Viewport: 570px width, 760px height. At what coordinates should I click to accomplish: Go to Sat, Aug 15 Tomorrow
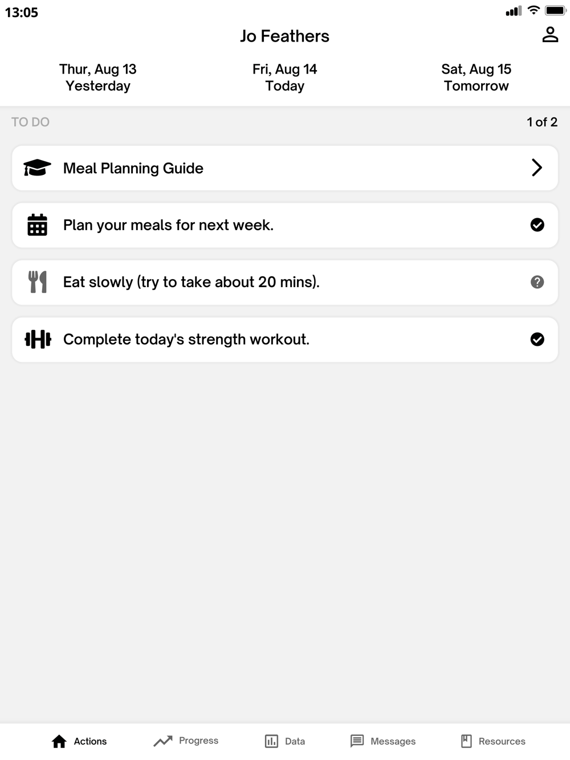click(x=477, y=77)
